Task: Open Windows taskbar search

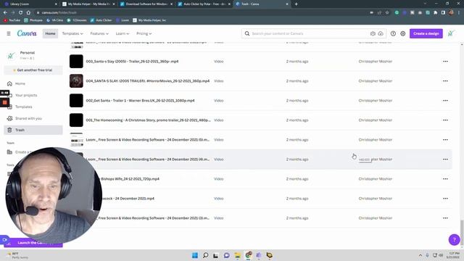Action: click(205, 255)
